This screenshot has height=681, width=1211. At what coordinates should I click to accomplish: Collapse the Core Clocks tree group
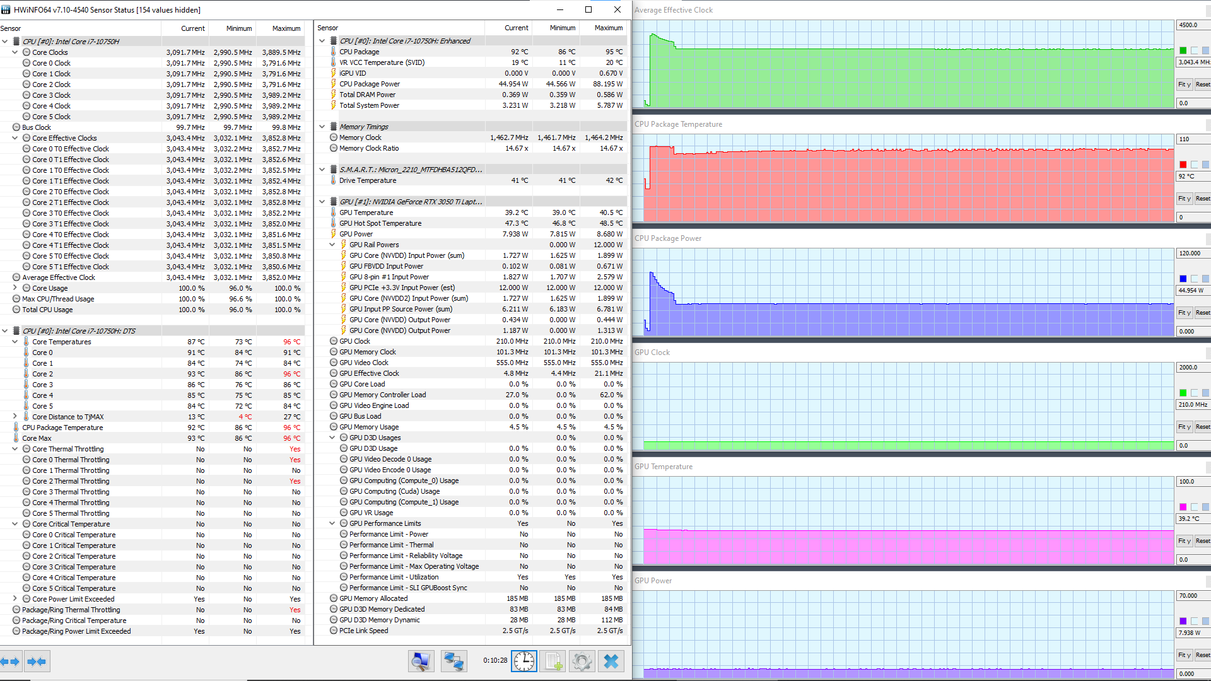pos(15,52)
